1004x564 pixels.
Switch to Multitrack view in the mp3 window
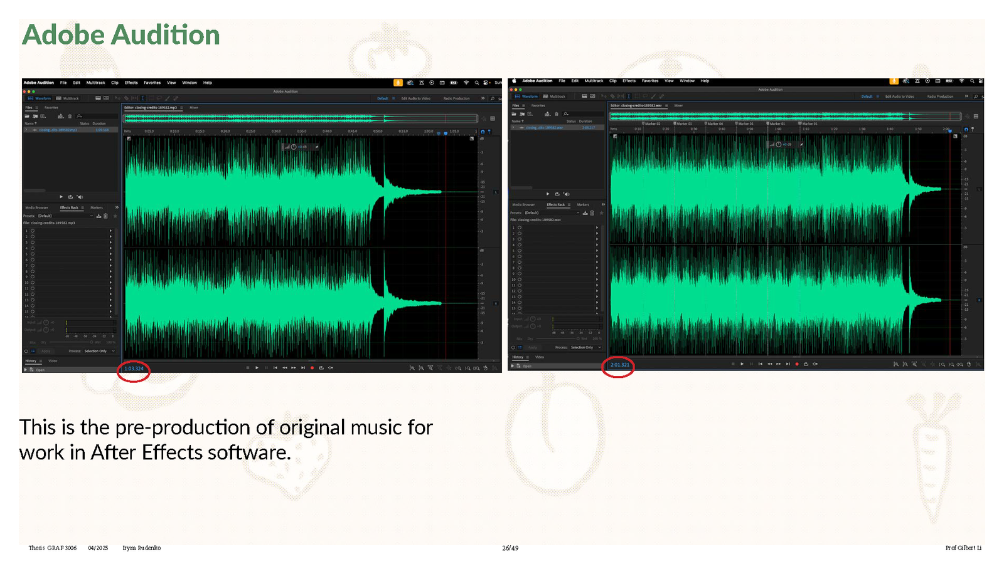coord(68,98)
